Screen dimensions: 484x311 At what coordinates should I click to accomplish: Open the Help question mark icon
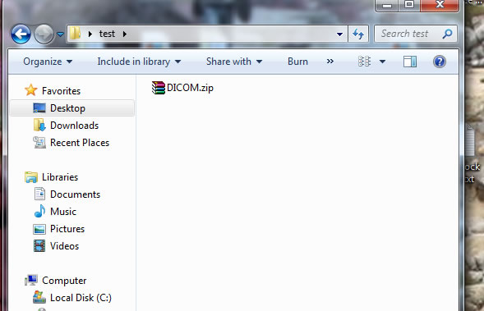440,62
